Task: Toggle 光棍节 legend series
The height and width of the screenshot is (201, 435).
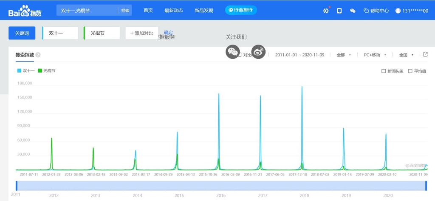Action: 46,70
